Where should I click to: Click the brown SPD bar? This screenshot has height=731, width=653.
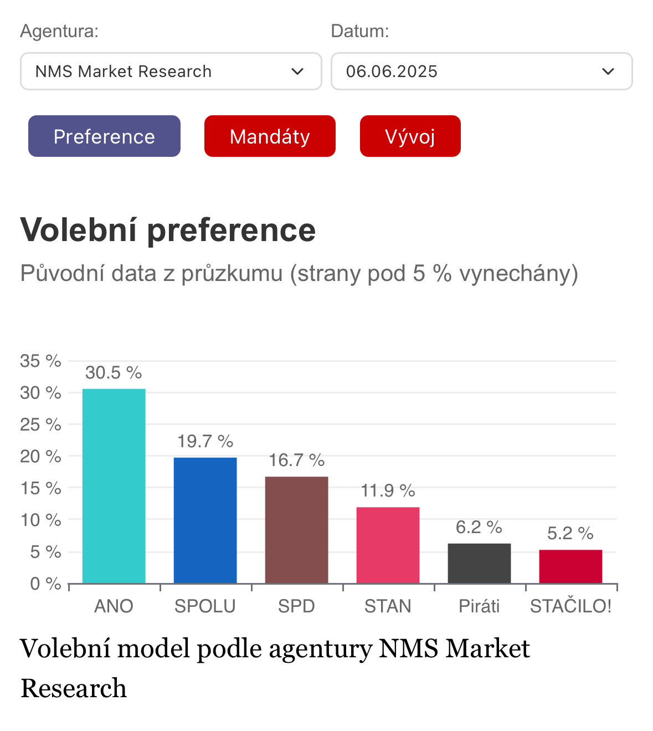pyautogui.click(x=296, y=529)
